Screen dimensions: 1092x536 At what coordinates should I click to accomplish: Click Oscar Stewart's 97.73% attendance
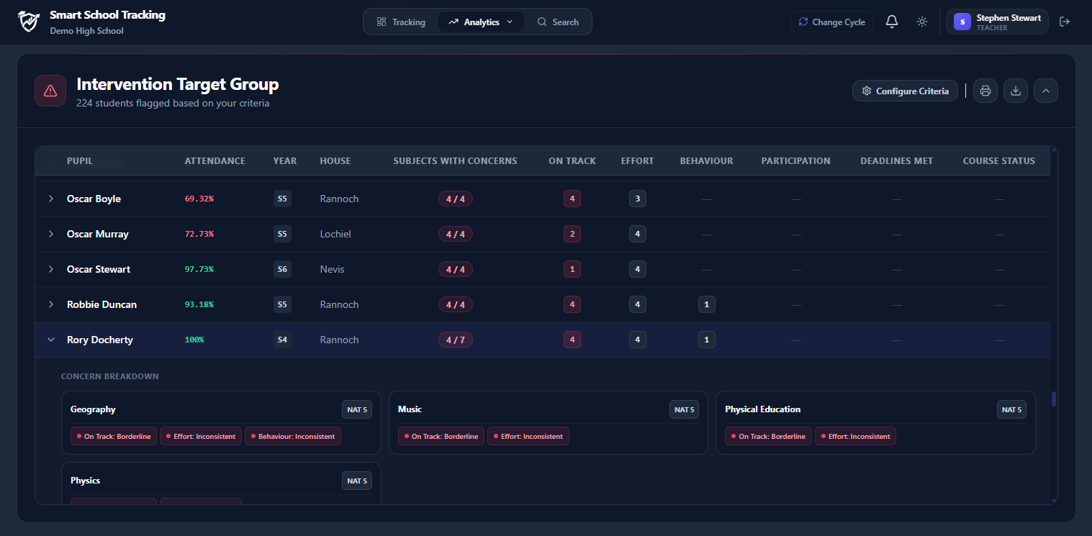199,269
